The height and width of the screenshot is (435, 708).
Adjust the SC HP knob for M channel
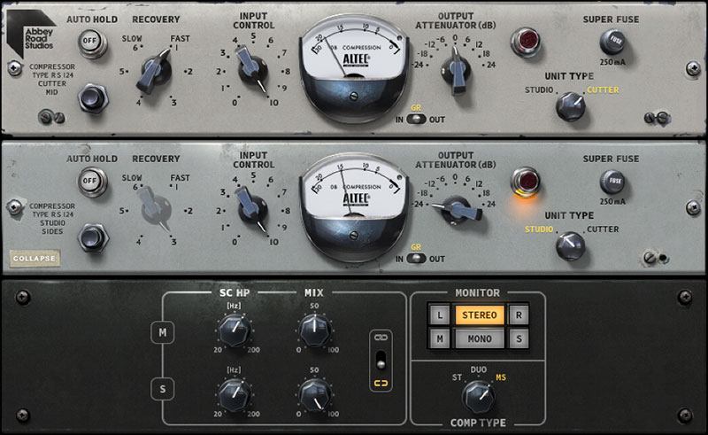(234, 330)
